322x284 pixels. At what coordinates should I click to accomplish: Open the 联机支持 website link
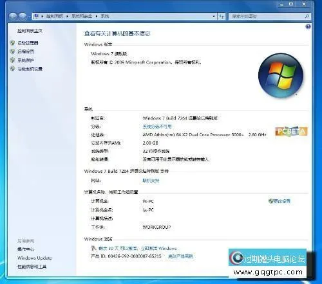(x=151, y=181)
